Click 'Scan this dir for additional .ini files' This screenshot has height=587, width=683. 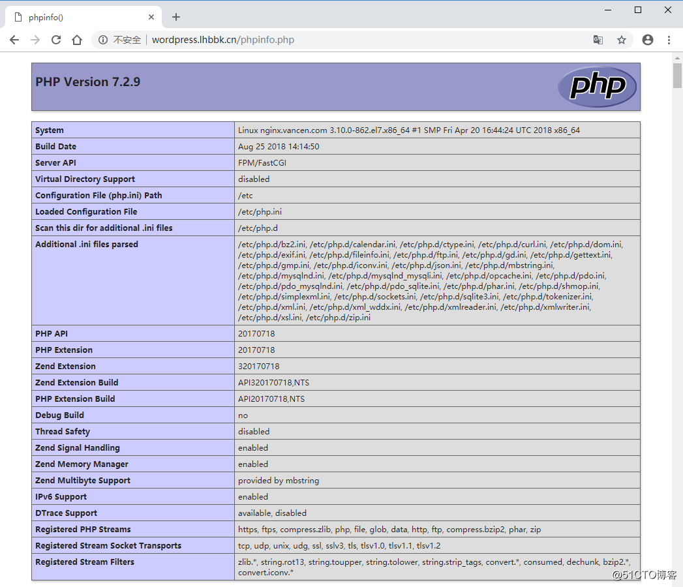point(104,228)
